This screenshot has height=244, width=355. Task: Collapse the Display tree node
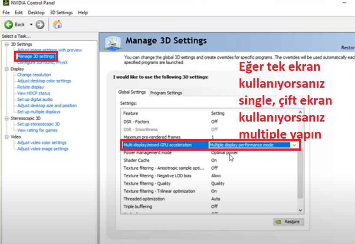(7, 69)
